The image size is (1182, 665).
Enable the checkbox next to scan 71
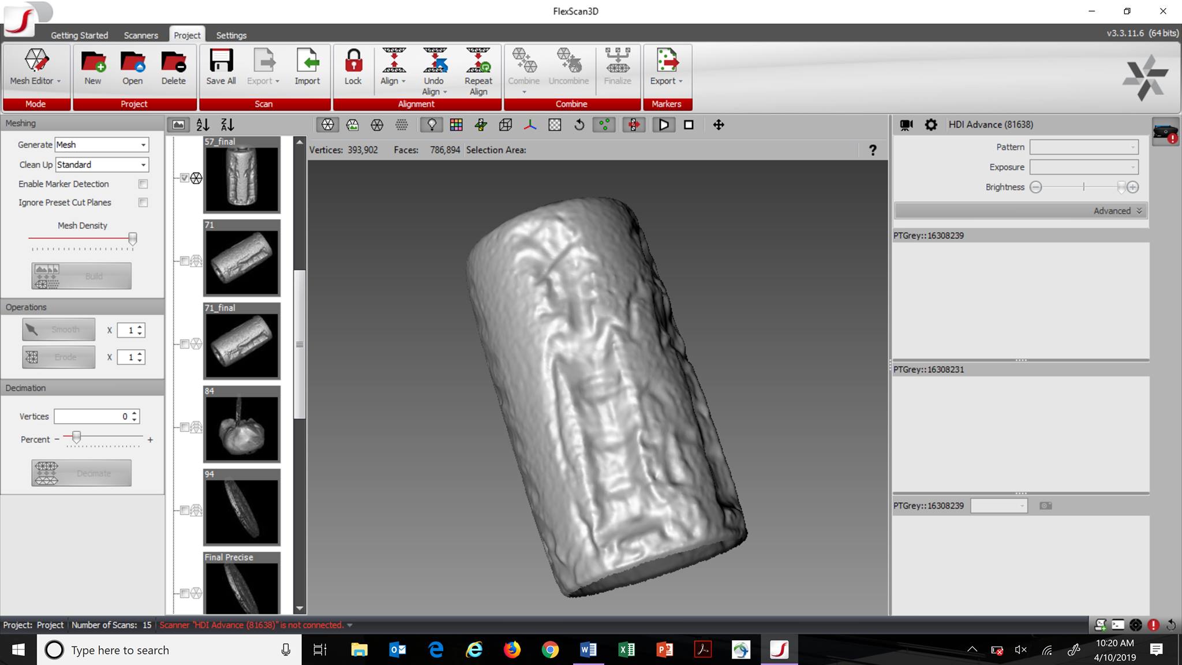click(185, 261)
